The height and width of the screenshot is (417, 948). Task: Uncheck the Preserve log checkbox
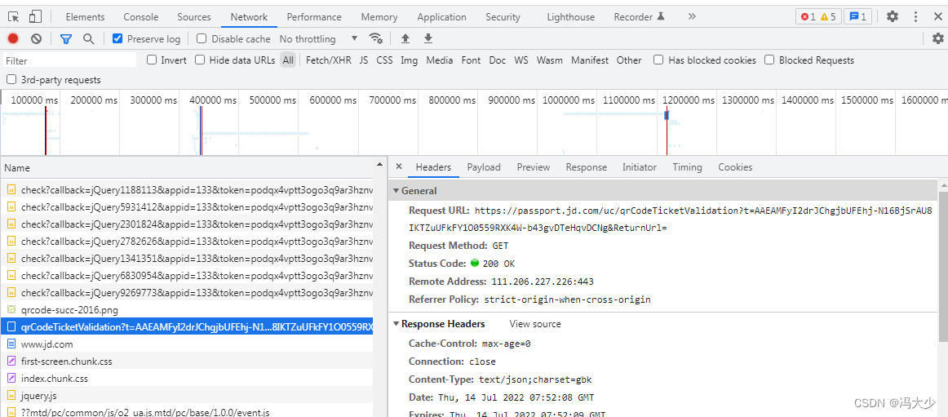point(117,38)
